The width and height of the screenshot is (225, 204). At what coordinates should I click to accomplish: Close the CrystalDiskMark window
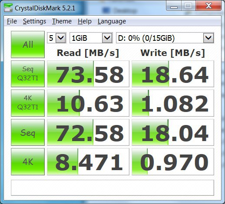point(208,6)
